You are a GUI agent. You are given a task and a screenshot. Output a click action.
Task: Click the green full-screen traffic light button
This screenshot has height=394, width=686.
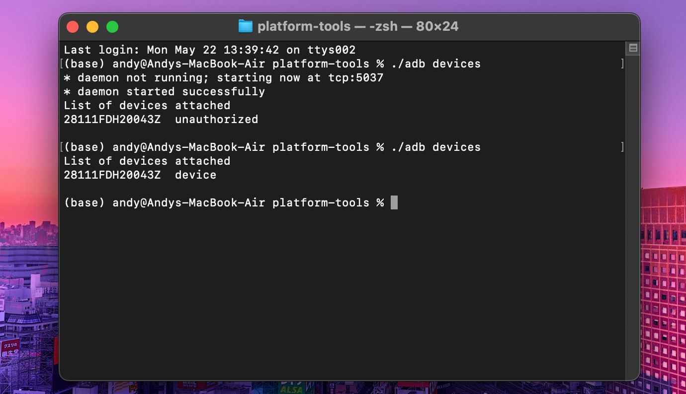[x=113, y=26]
